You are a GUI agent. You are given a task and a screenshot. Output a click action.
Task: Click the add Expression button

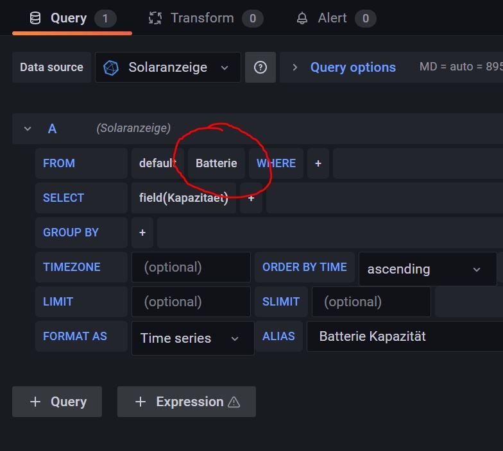pos(186,402)
